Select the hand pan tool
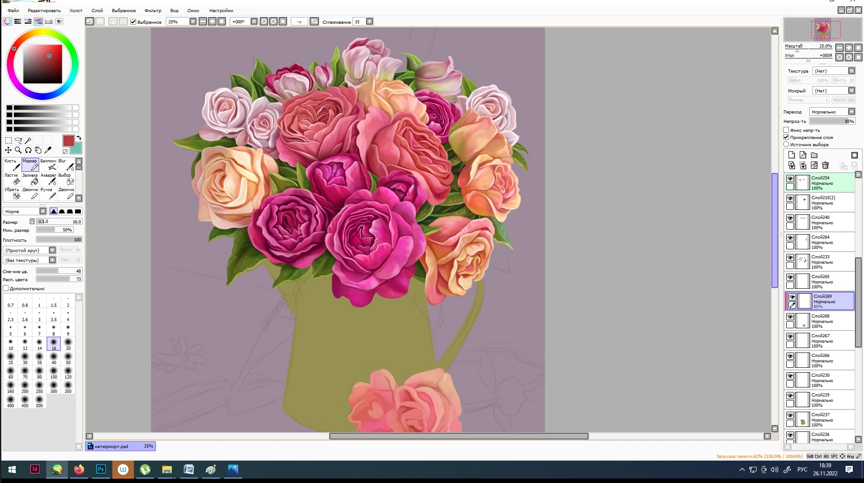This screenshot has height=483, width=864. (x=38, y=150)
